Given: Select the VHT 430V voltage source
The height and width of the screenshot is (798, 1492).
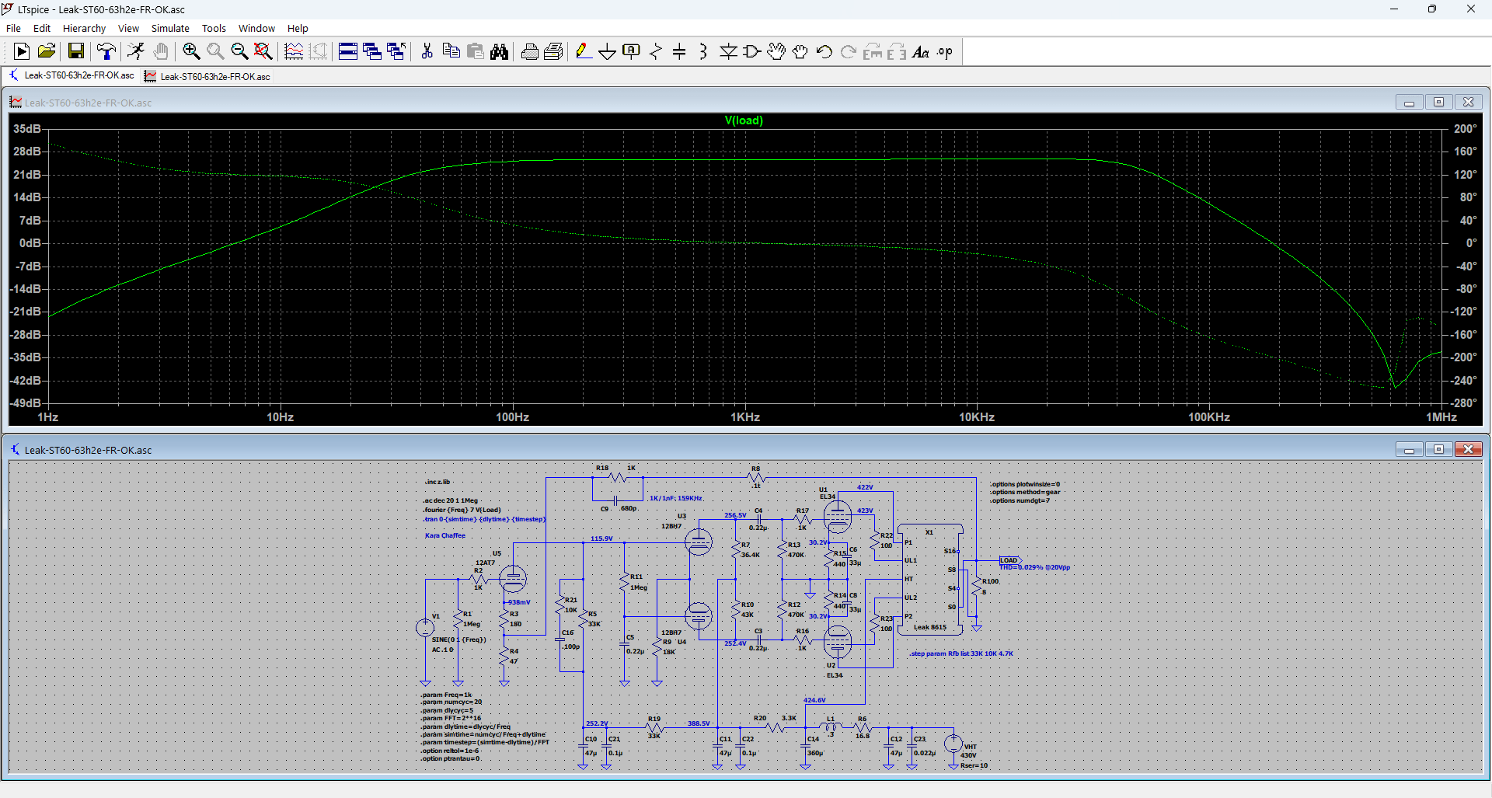Looking at the screenshot, I should tap(953, 744).
